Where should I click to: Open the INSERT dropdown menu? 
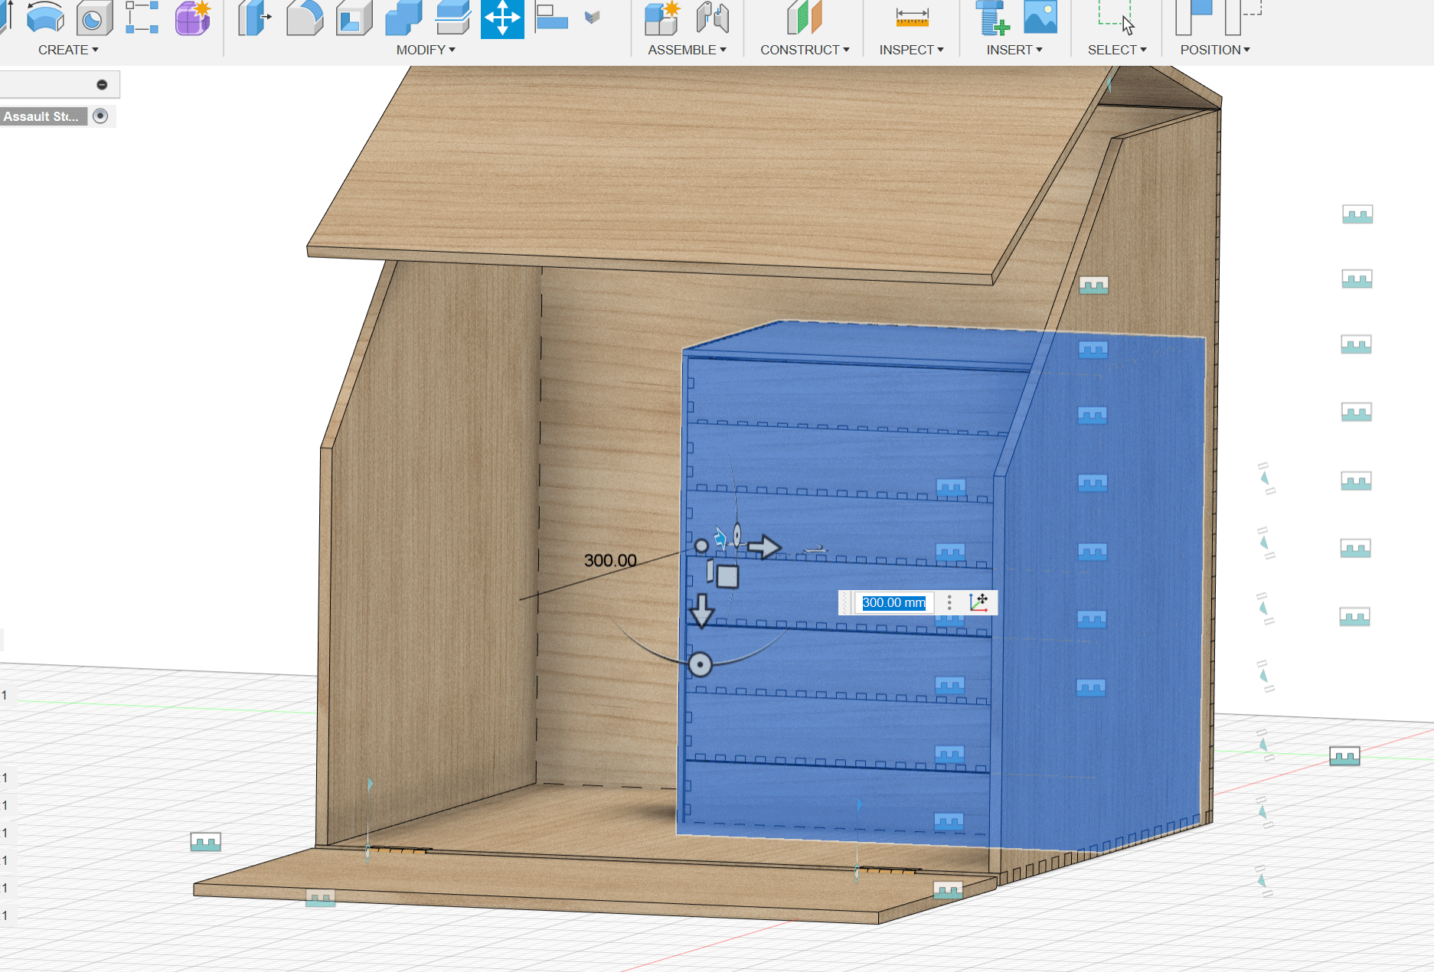coord(1014,50)
